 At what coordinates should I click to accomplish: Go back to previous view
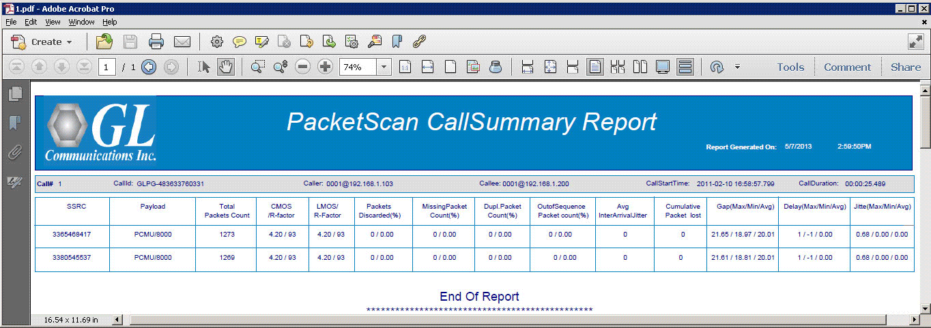[149, 67]
